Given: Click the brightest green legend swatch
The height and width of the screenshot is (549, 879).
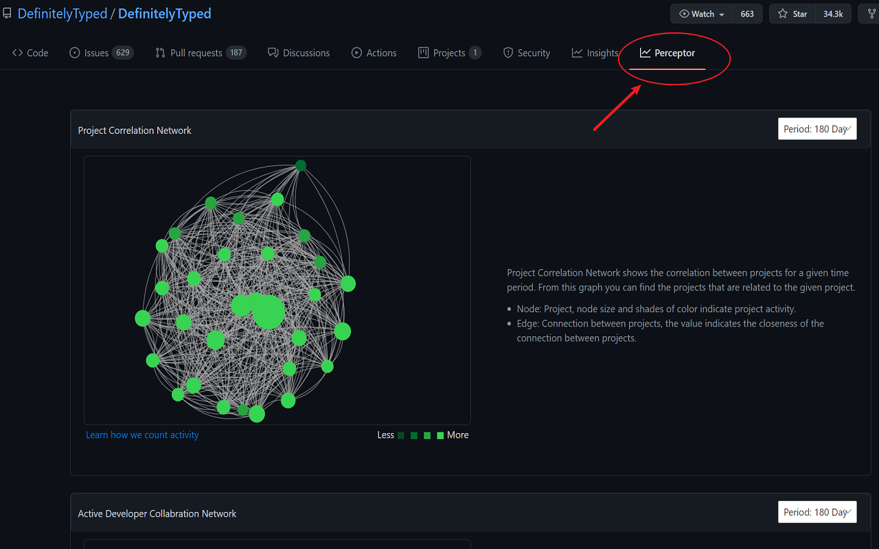Looking at the screenshot, I should click(x=440, y=436).
